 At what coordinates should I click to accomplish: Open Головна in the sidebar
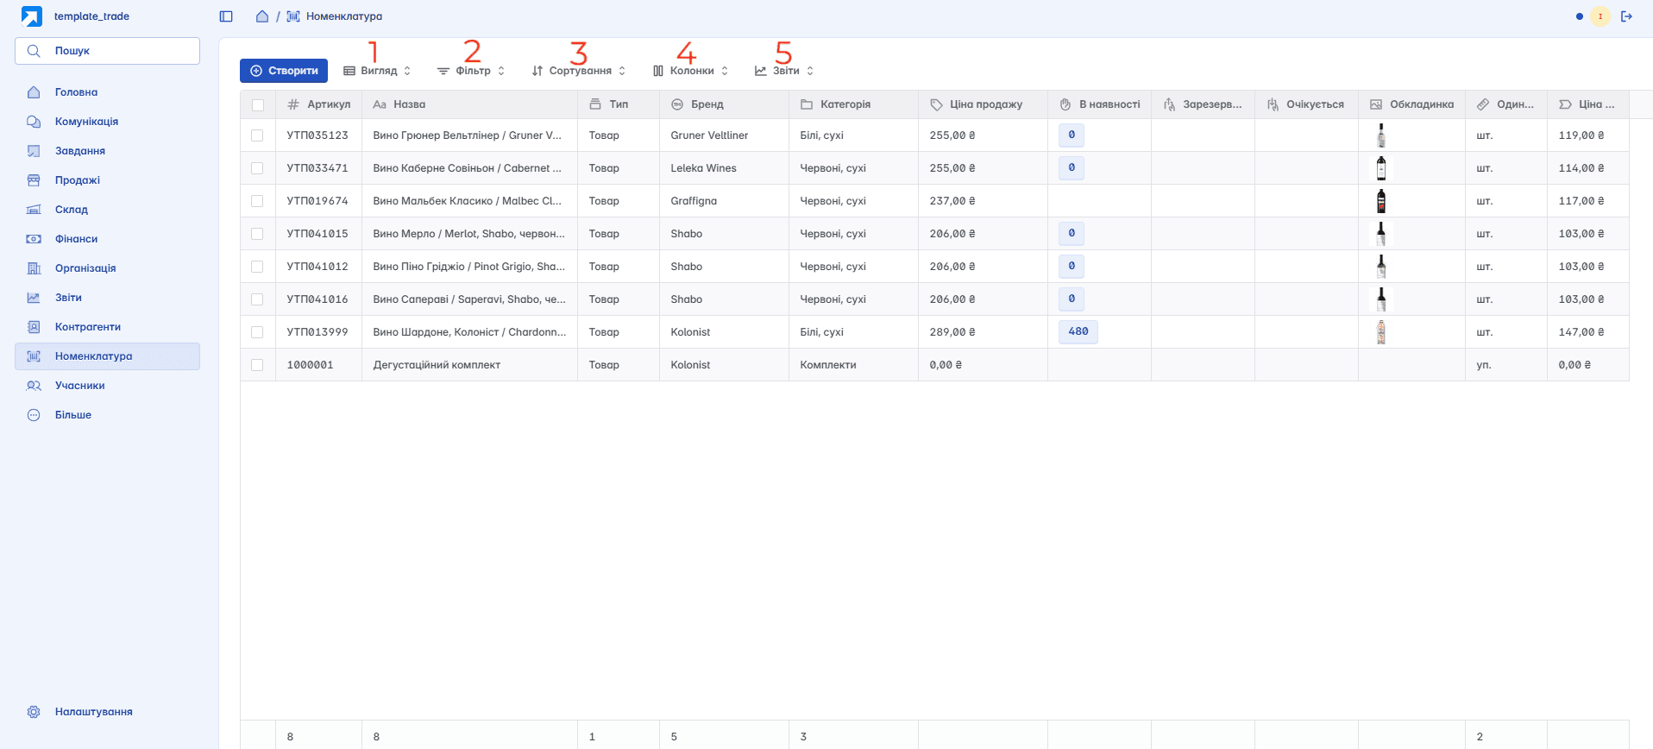[107, 92]
